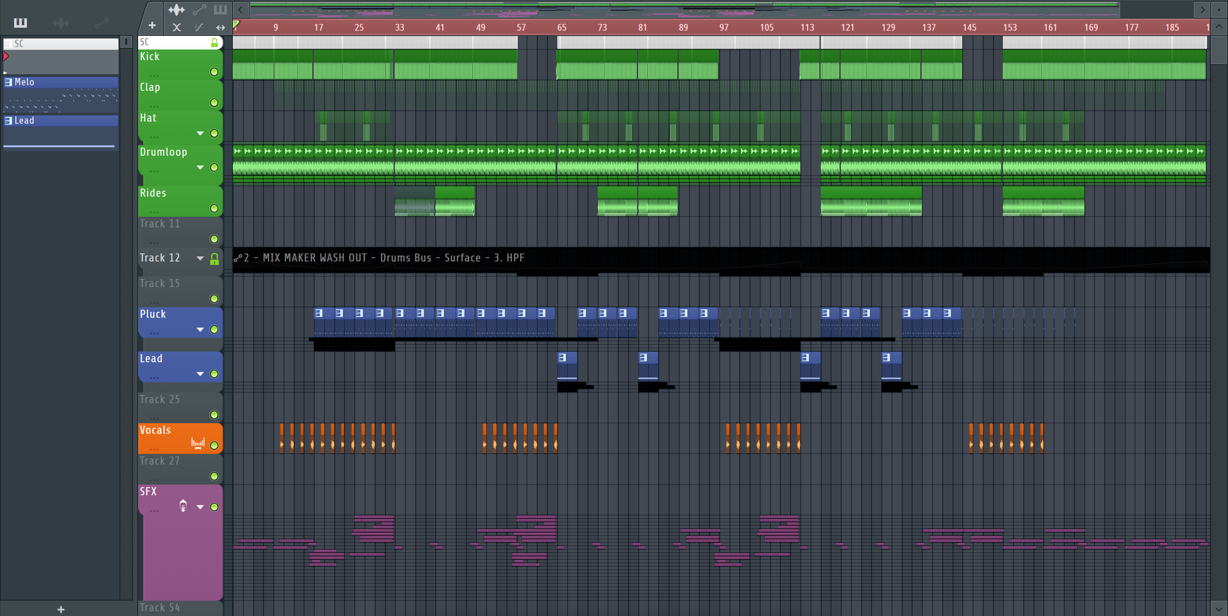Mute the Drumloop track
The image size is (1228, 616).
pyautogui.click(x=214, y=167)
